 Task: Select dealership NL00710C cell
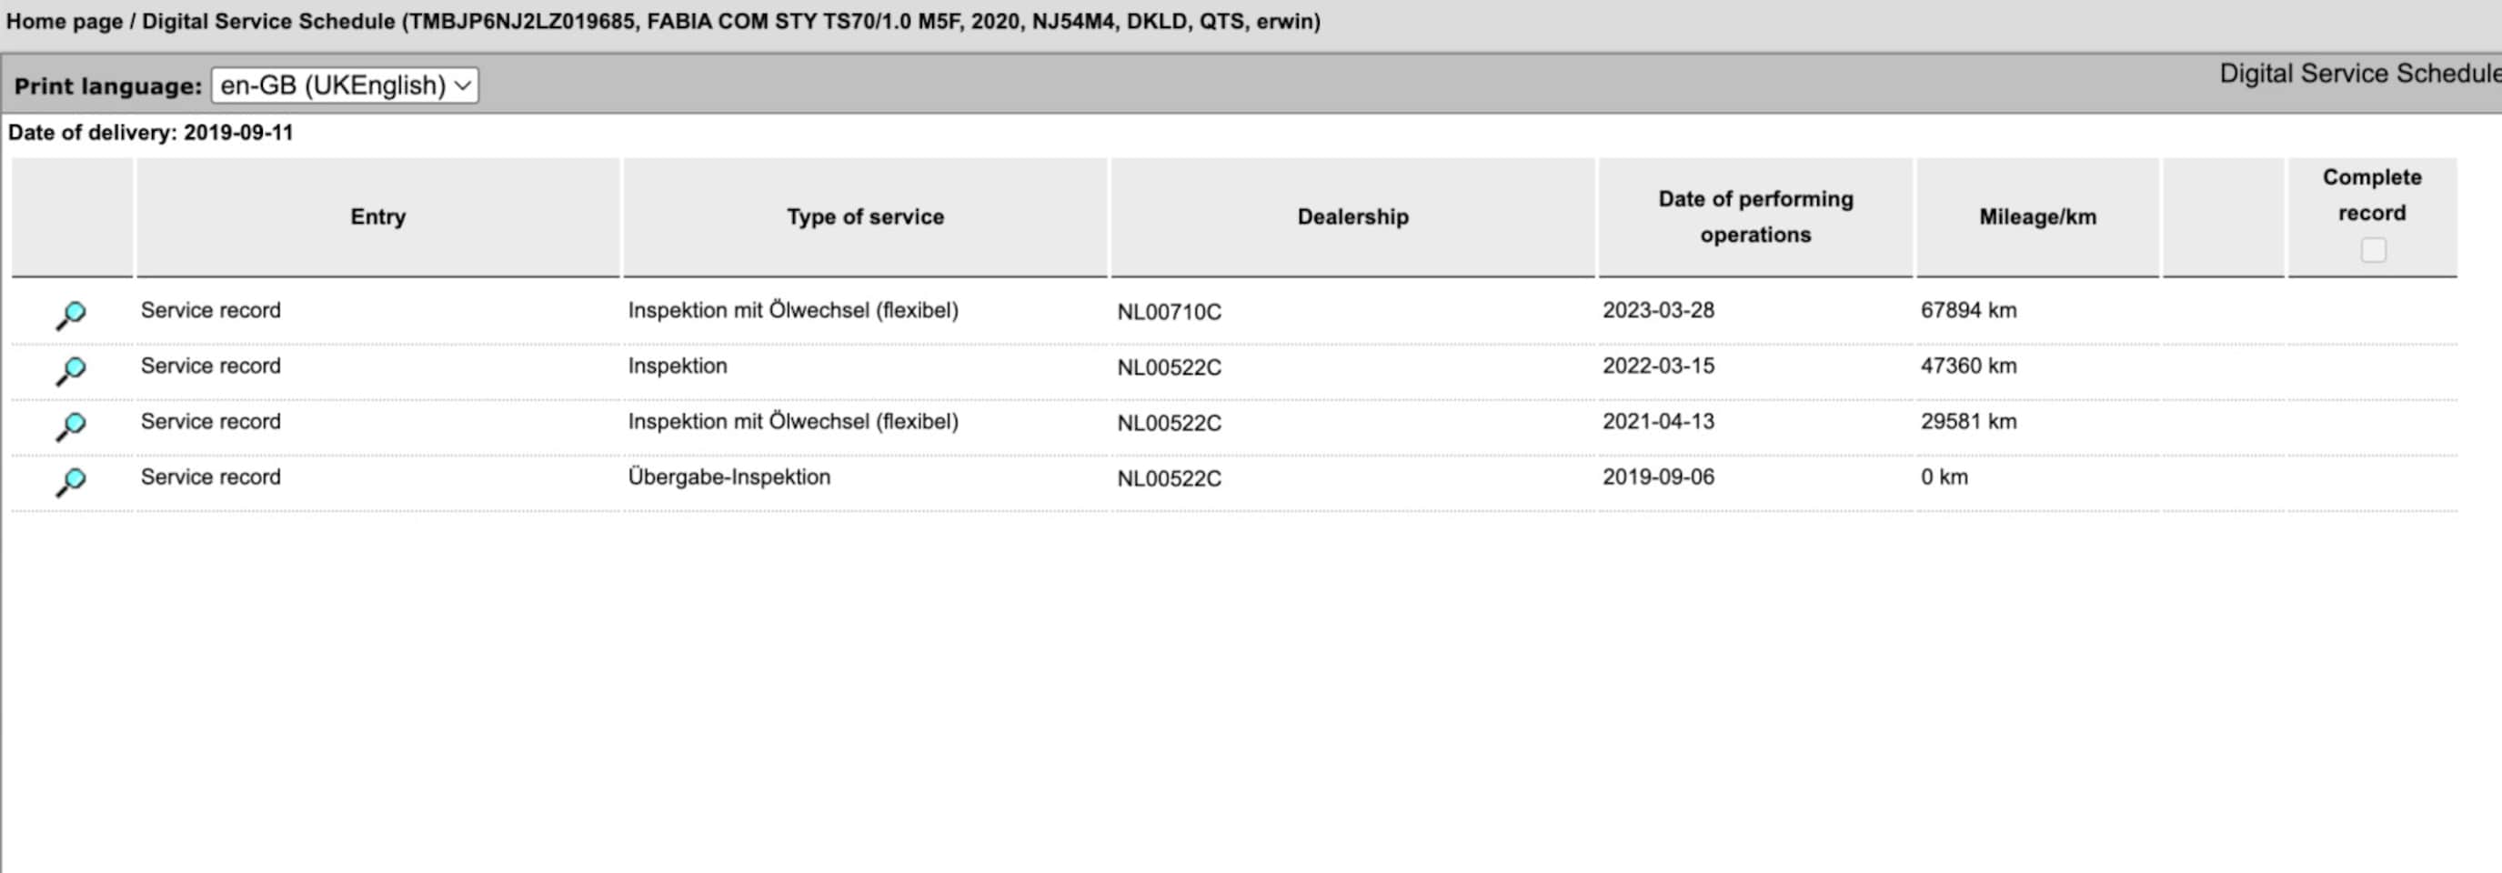tap(1169, 312)
